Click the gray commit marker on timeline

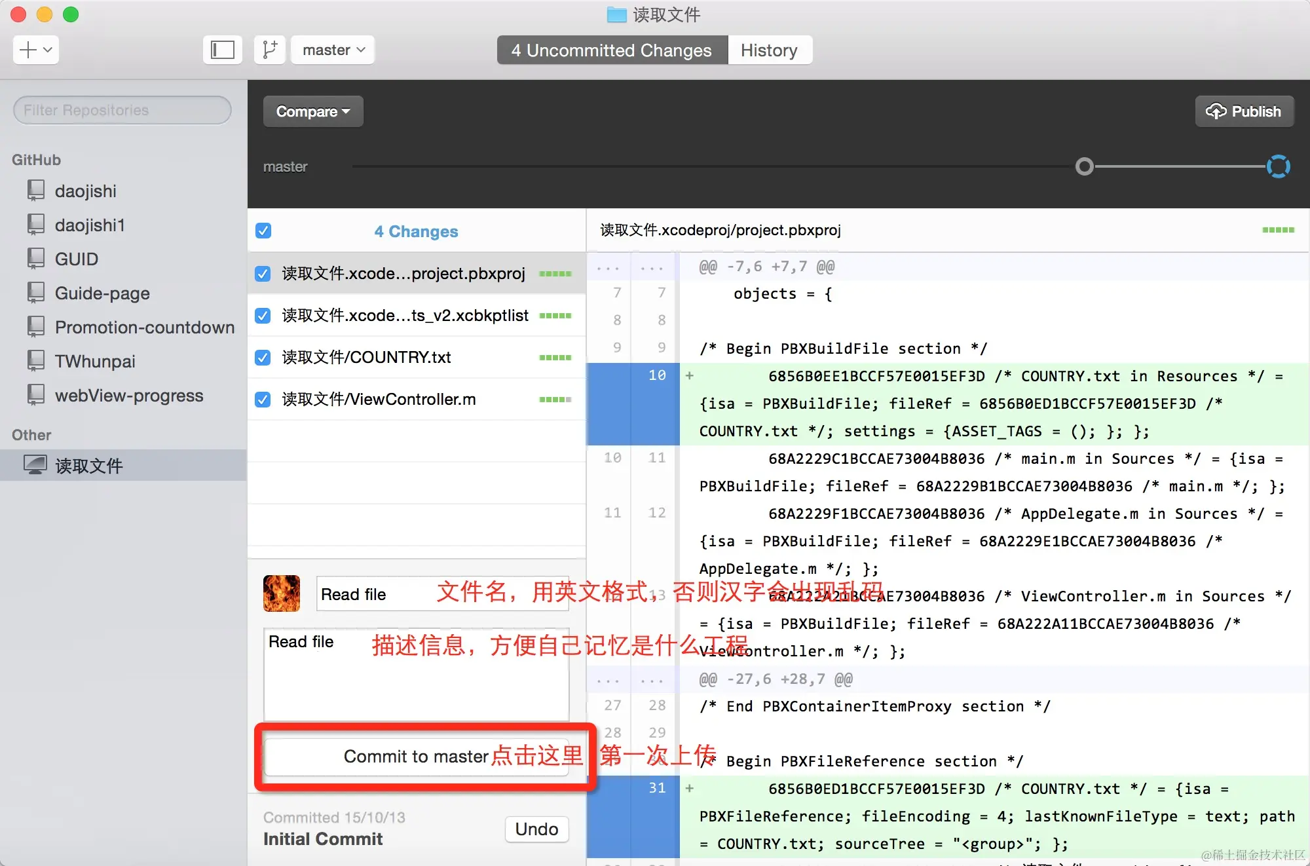click(1085, 166)
